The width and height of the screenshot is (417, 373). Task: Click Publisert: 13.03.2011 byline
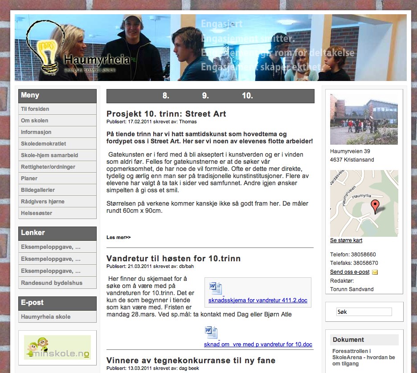(153, 368)
